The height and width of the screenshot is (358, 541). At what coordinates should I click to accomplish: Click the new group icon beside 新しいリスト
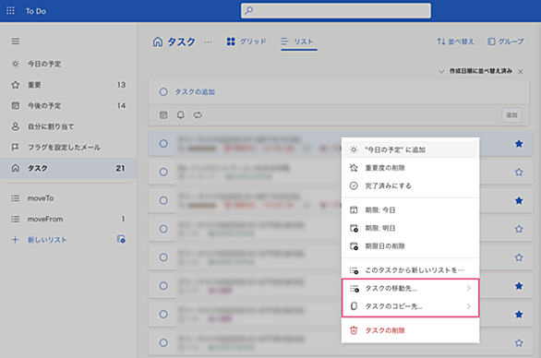[x=121, y=239]
